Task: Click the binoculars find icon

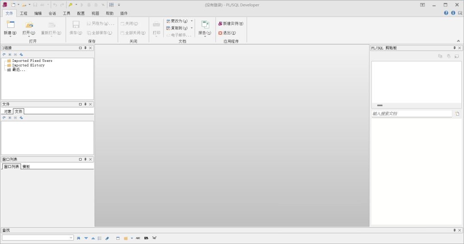Action: coord(79,238)
